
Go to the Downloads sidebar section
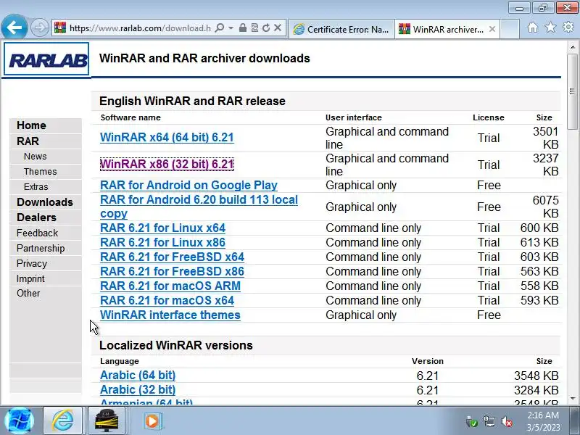click(x=45, y=202)
